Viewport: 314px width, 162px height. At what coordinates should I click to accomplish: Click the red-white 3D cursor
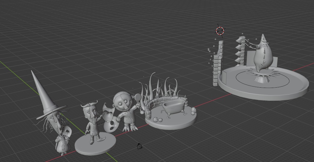(x=220, y=31)
